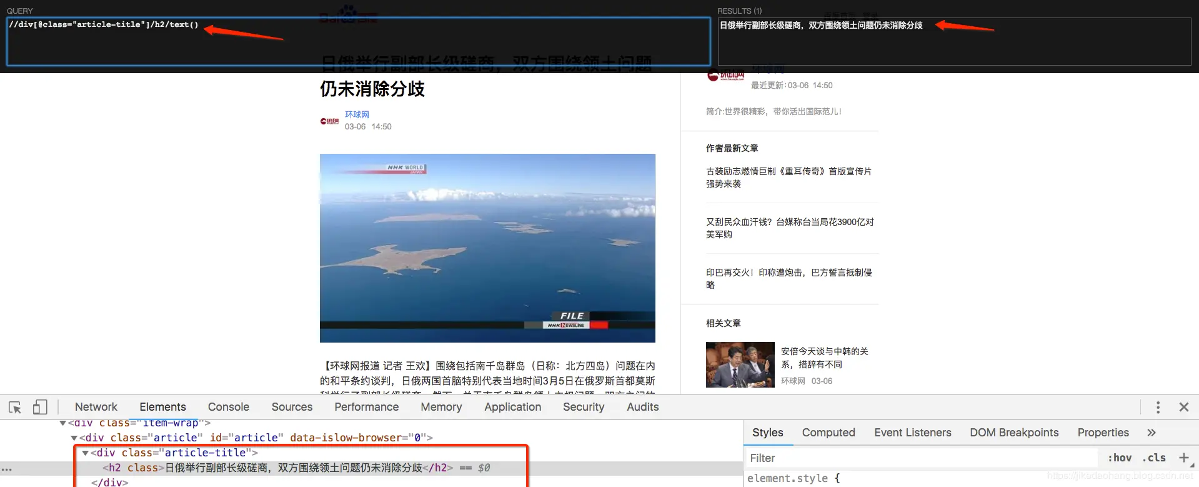Click the NHK islands article image
This screenshot has height=487, width=1199.
click(x=487, y=248)
